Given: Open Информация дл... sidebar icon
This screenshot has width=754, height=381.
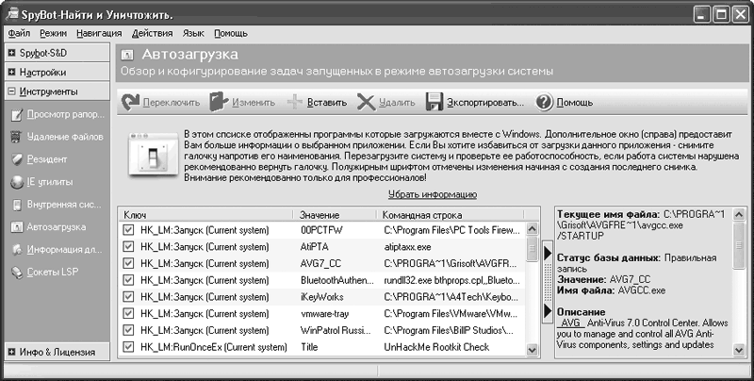Looking at the screenshot, I should click(17, 250).
